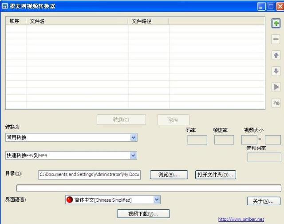Viewport: 284px width, 224px height.
Task: Expand the 常用转换 dropdown
Action: click(x=134, y=138)
